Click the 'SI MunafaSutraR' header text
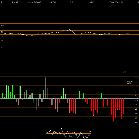 tap(34, 2)
